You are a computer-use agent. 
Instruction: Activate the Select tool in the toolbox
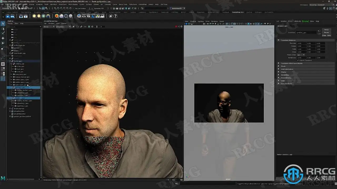click(x=3, y=24)
